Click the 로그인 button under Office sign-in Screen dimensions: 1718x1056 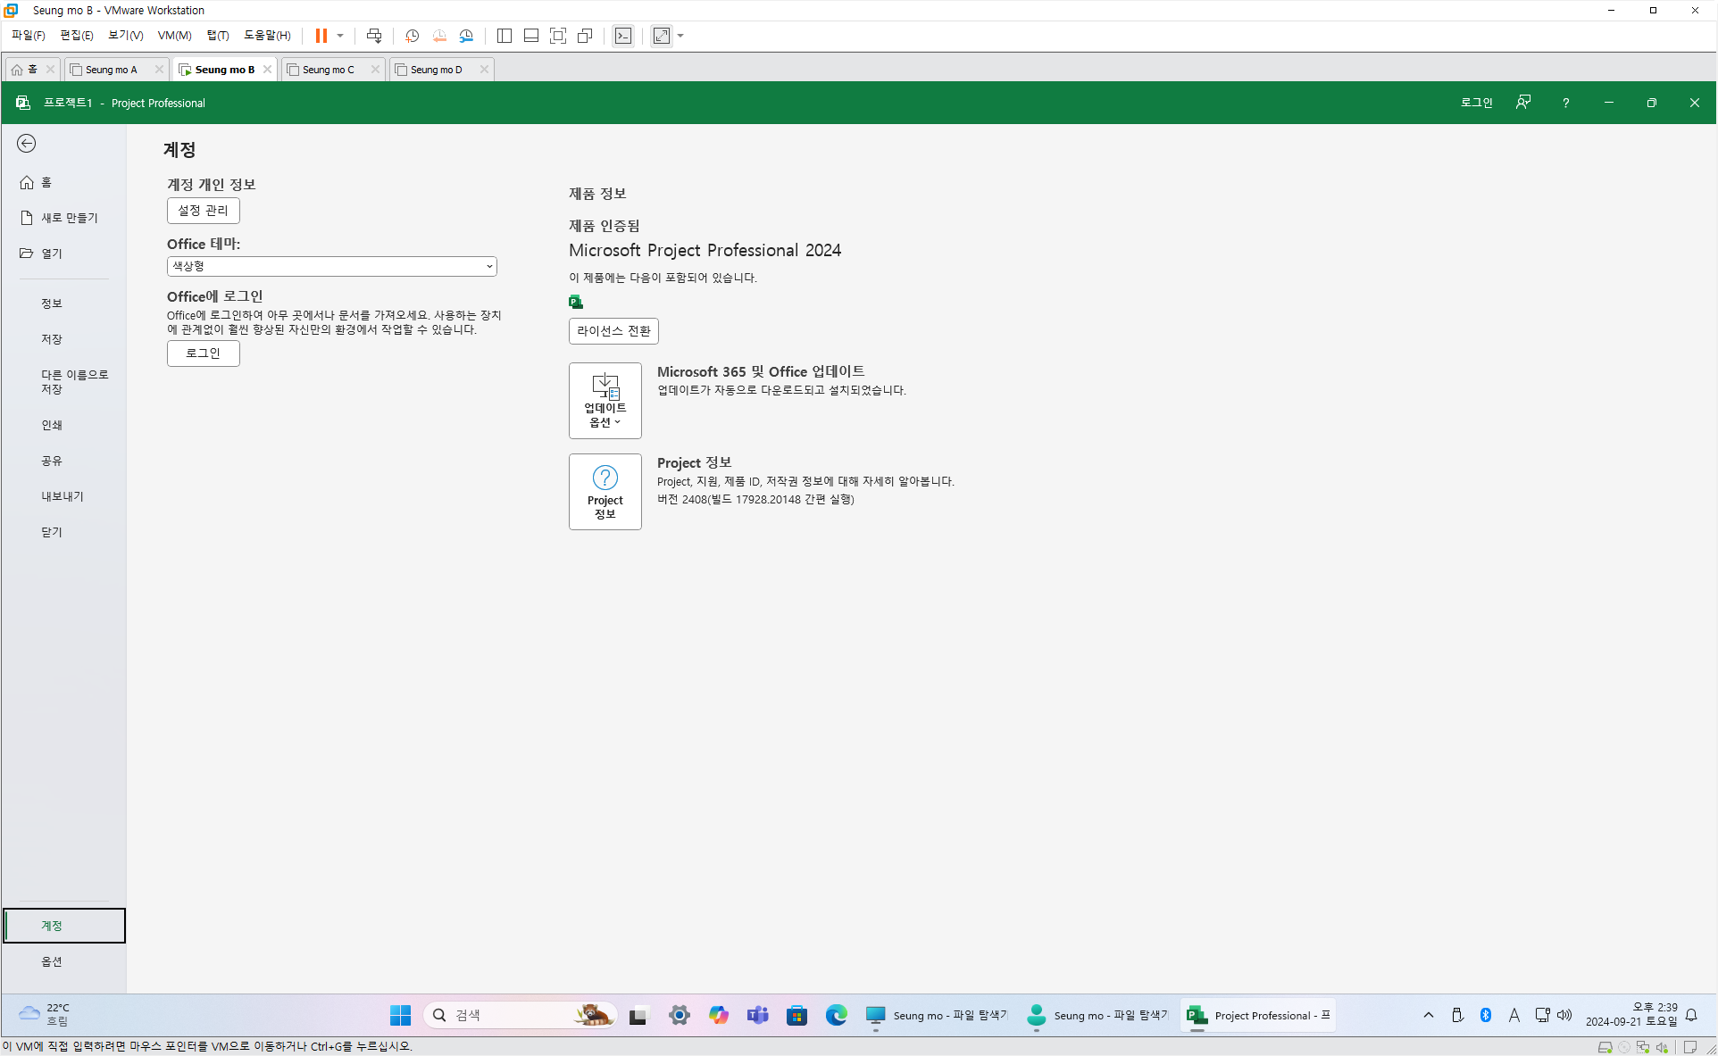[x=203, y=353]
